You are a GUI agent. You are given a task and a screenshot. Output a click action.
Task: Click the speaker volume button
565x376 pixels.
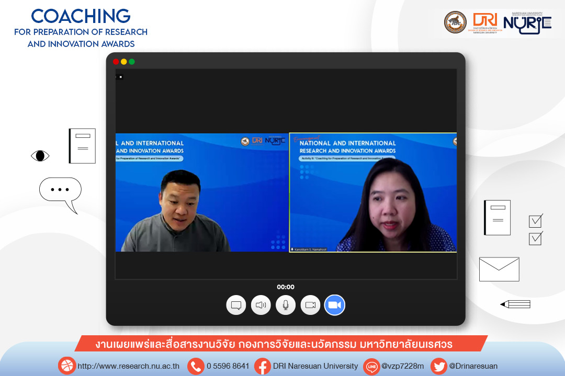[x=261, y=305]
